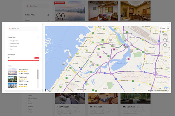Click the map locate-me target icon
Image resolution: width=175 pixels, height=116 pixels.
165,35
